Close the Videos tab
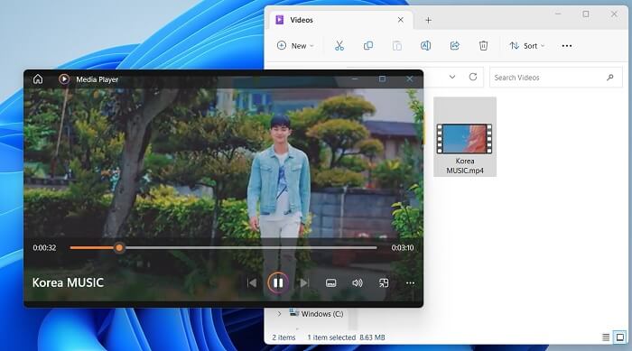 pyautogui.click(x=400, y=20)
